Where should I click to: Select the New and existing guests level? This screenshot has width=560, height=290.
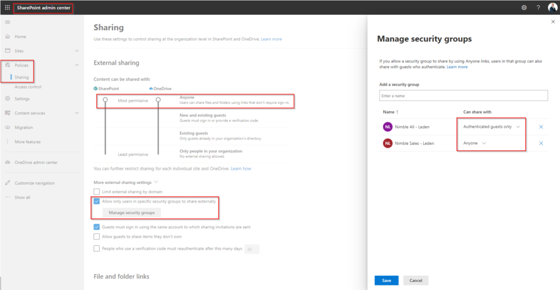click(202, 115)
